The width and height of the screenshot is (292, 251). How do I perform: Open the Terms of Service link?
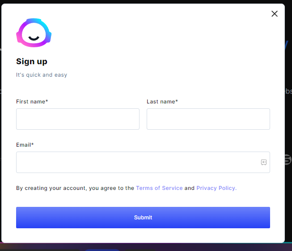[x=159, y=188]
